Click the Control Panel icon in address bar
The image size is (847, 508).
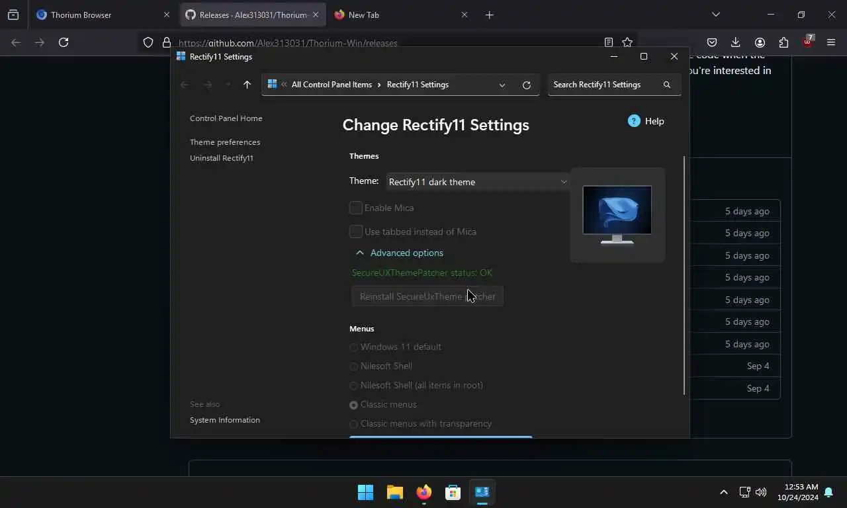point(272,85)
